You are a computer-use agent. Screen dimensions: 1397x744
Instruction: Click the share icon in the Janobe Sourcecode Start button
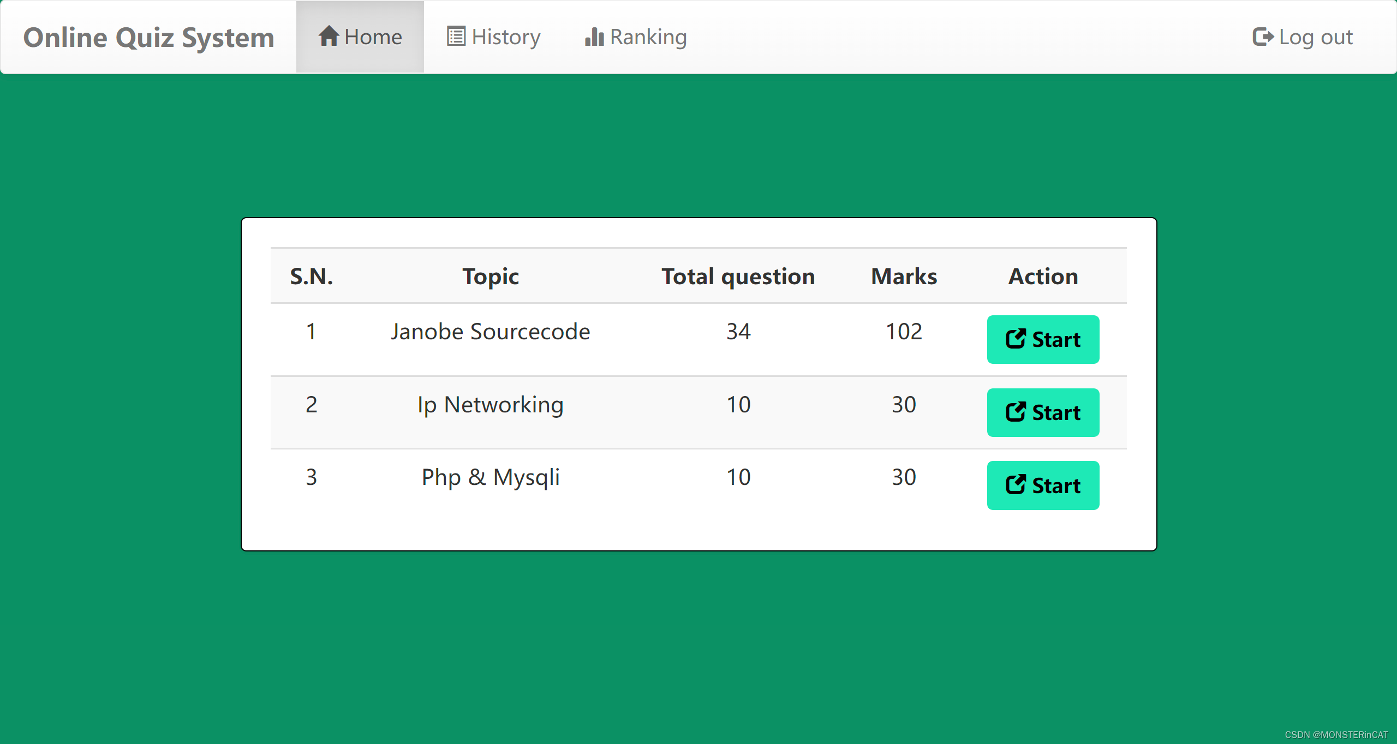pos(1016,339)
